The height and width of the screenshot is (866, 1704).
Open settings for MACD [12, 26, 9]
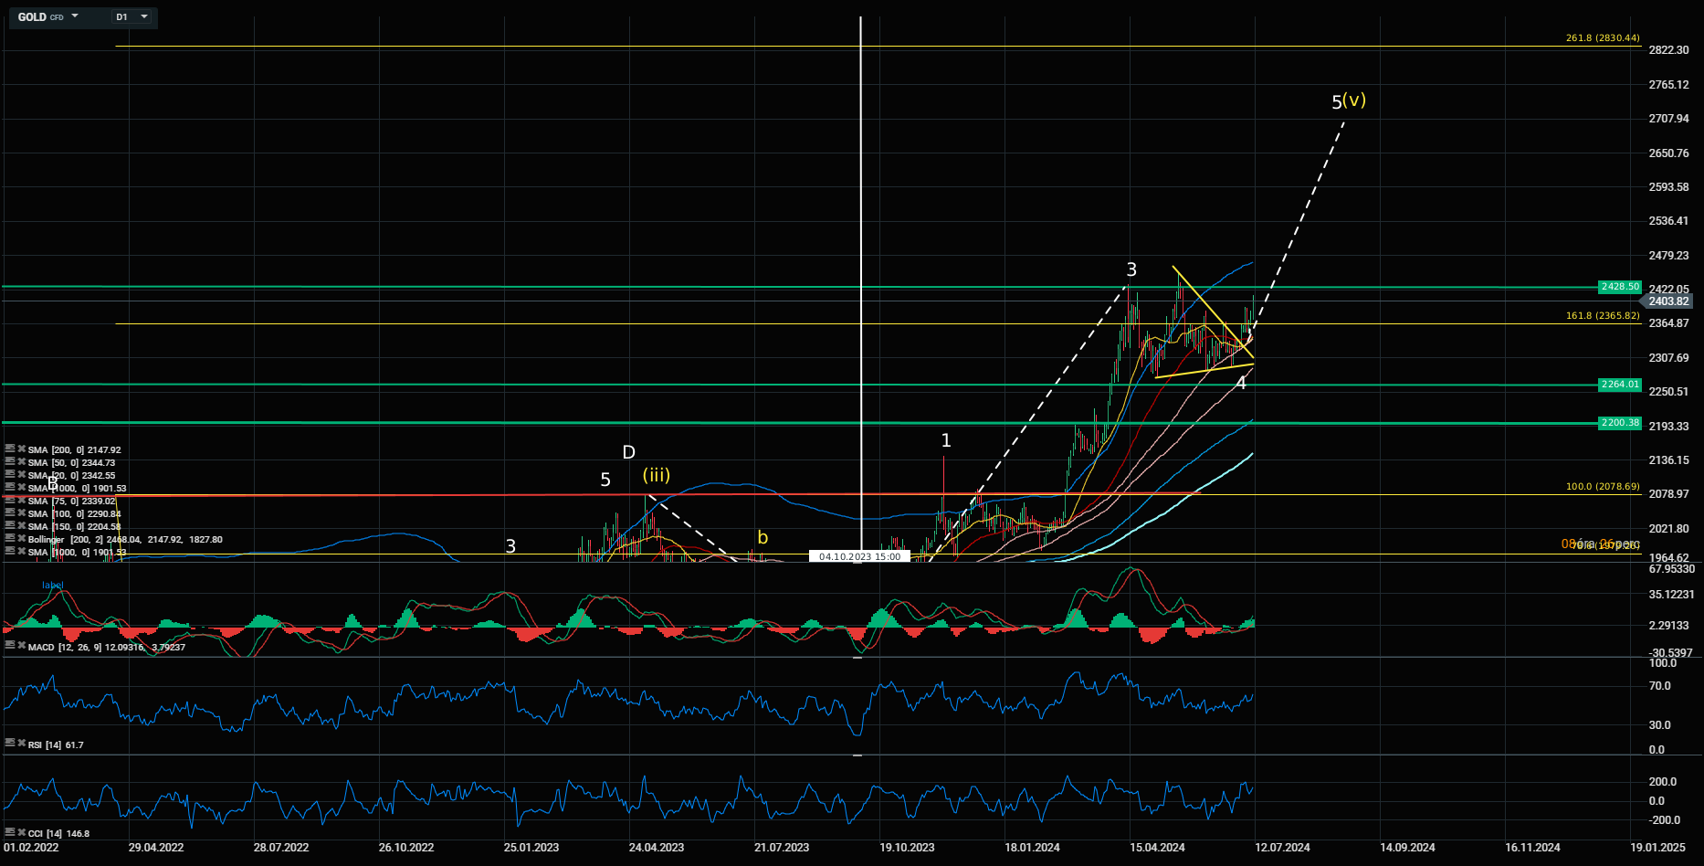click(x=9, y=646)
